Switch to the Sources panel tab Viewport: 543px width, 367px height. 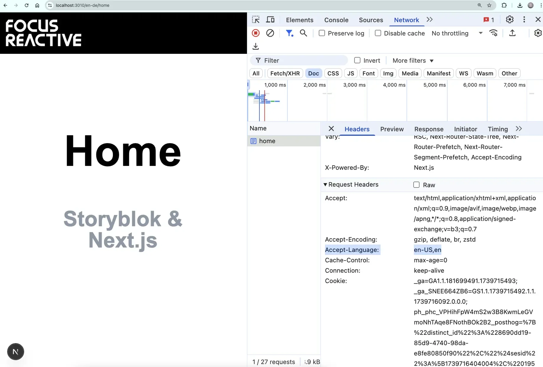[x=371, y=20]
